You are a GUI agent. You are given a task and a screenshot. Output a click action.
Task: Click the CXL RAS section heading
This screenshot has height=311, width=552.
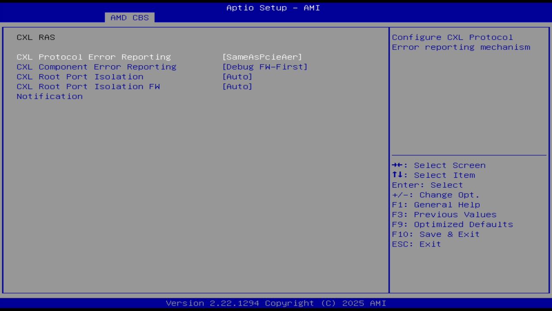[x=36, y=38]
